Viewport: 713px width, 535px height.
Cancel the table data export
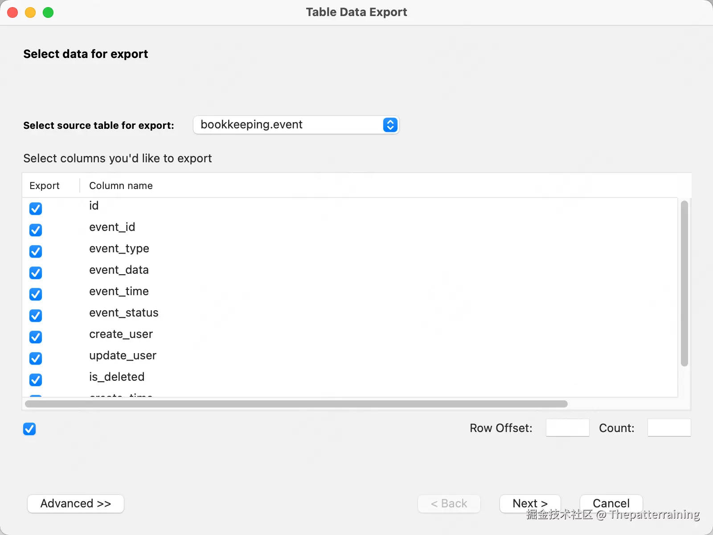(x=611, y=504)
